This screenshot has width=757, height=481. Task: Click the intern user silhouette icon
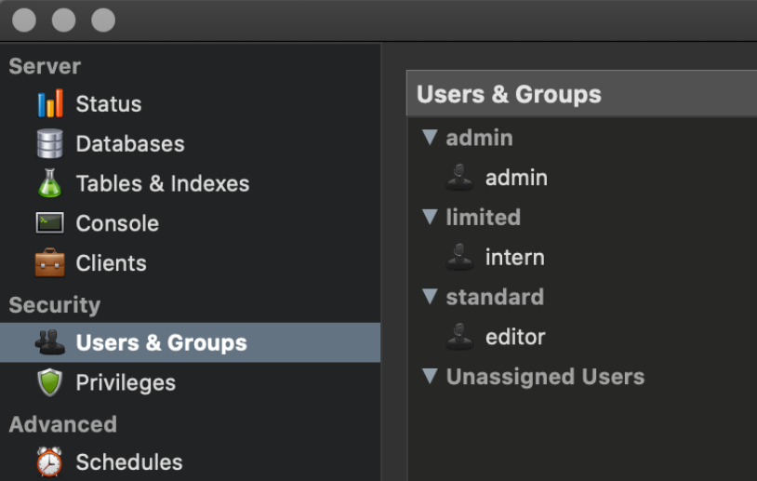point(459,257)
